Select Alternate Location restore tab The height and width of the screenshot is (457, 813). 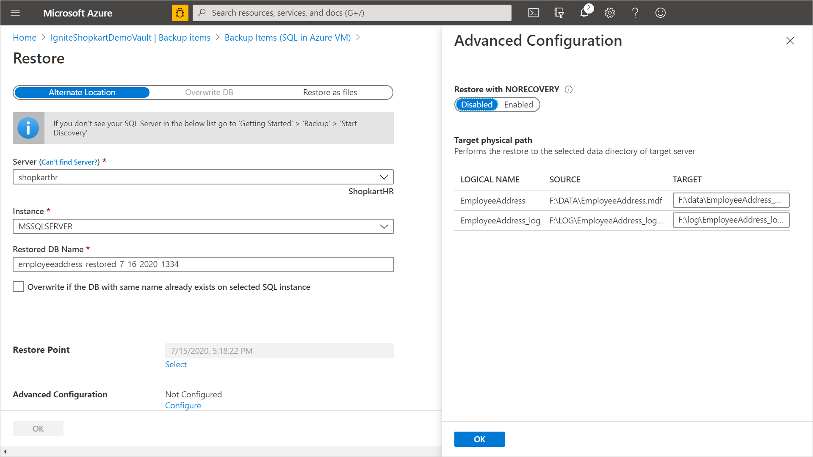tap(82, 91)
